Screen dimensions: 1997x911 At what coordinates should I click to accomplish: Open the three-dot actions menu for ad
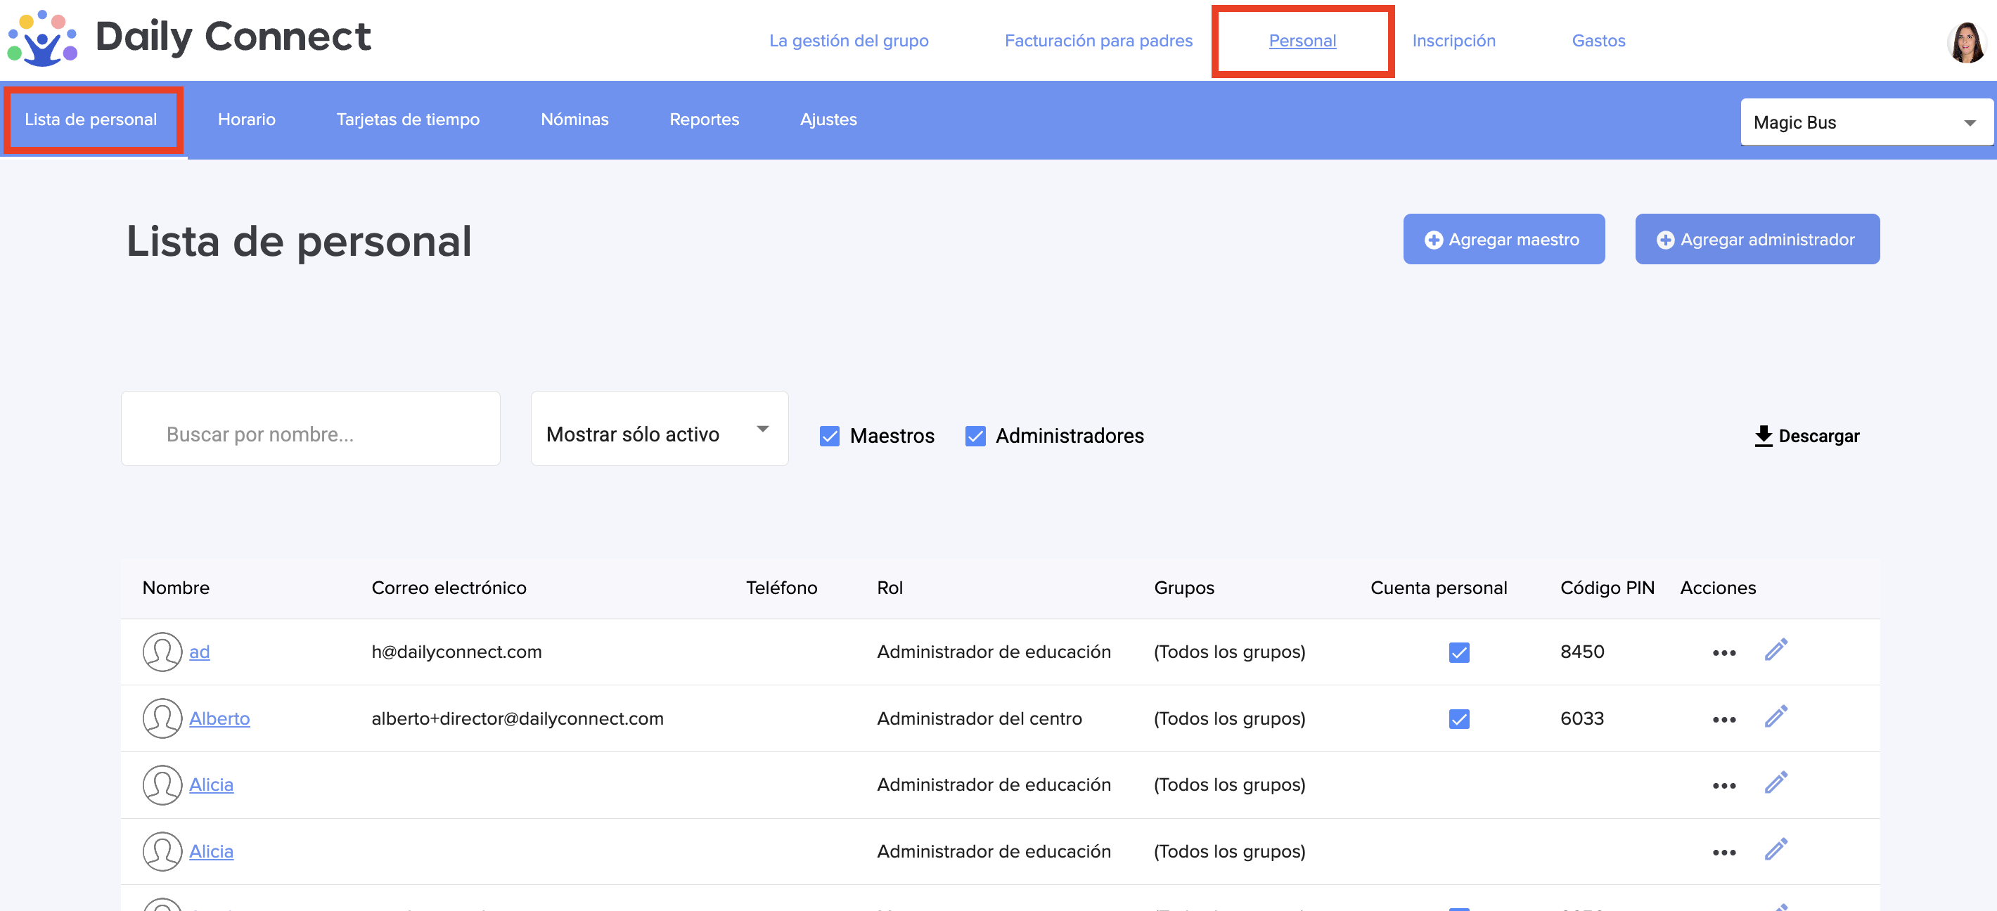coord(1723,653)
